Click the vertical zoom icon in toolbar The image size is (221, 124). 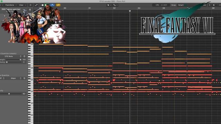210,5
